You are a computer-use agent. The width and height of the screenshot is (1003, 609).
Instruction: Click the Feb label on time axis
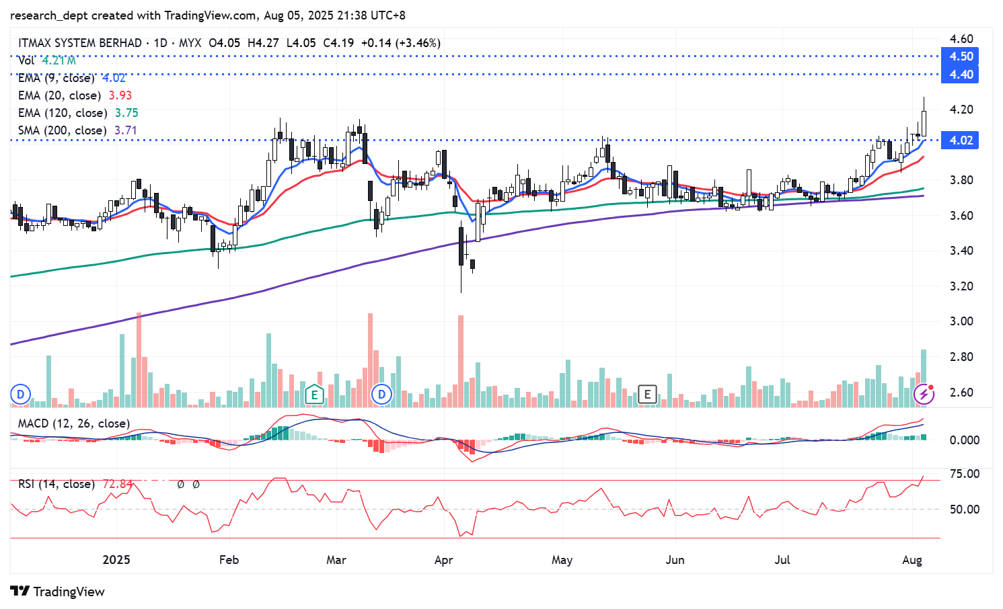[x=229, y=560]
